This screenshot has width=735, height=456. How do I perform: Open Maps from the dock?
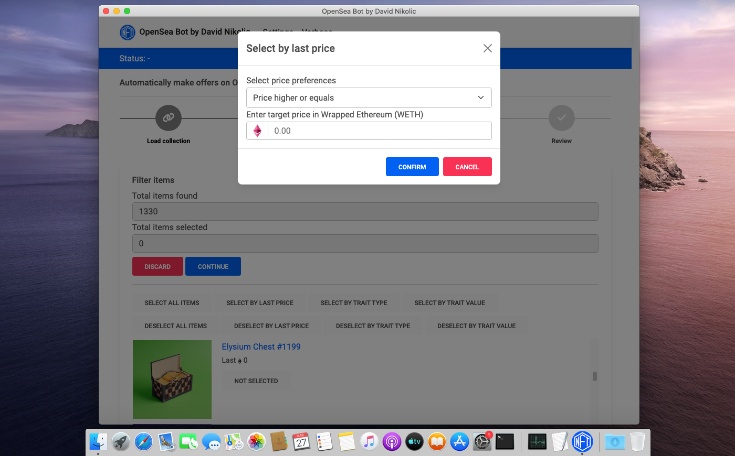click(234, 442)
